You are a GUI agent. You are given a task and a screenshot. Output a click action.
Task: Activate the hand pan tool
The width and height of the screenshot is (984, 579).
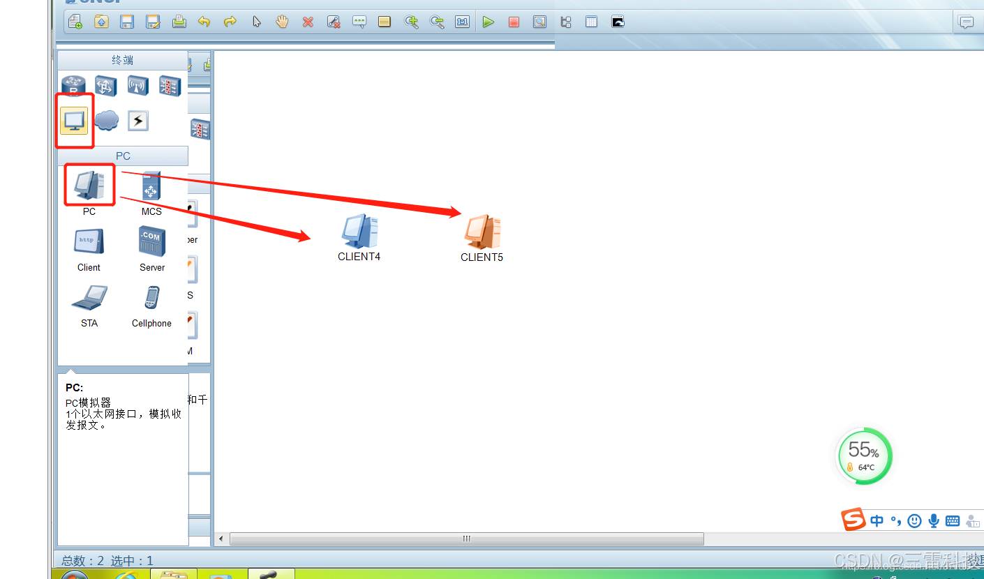[282, 22]
